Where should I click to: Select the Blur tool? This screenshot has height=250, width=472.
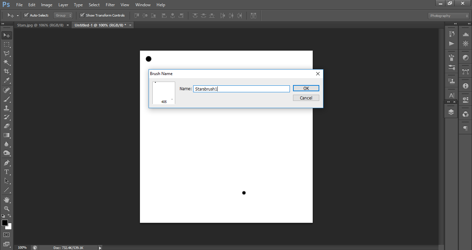click(7, 144)
